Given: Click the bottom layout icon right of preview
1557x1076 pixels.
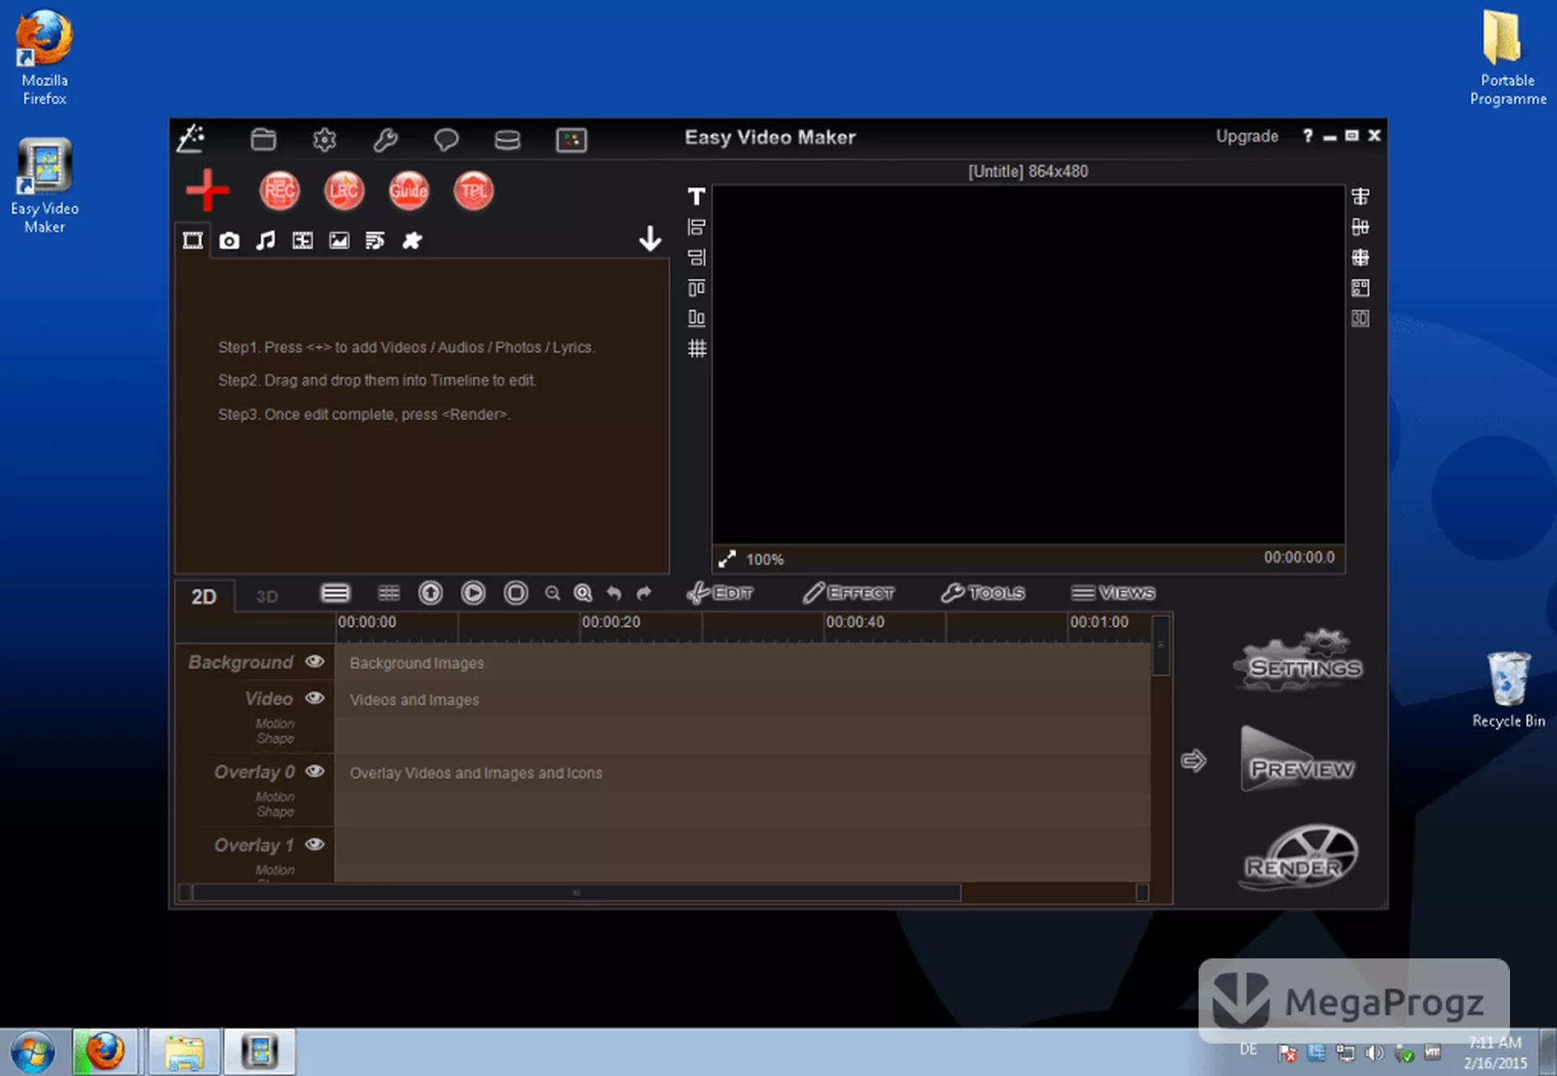Looking at the screenshot, I should point(1361,318).
